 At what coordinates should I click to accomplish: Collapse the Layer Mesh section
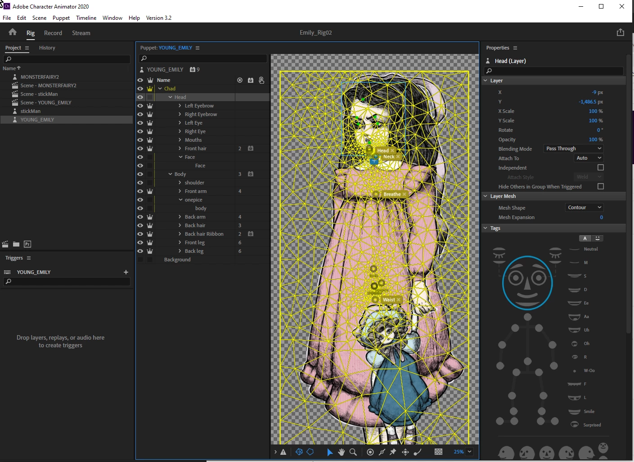coord(486,196)
